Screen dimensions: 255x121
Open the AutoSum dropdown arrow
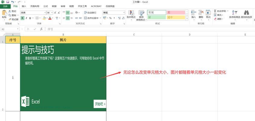228,11
